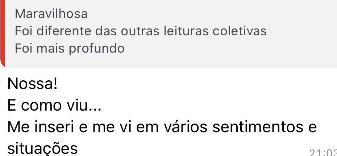Click the word "coletivas" in the quote
The height and width of the screenshot is (156, 337).
pos(240,31)
